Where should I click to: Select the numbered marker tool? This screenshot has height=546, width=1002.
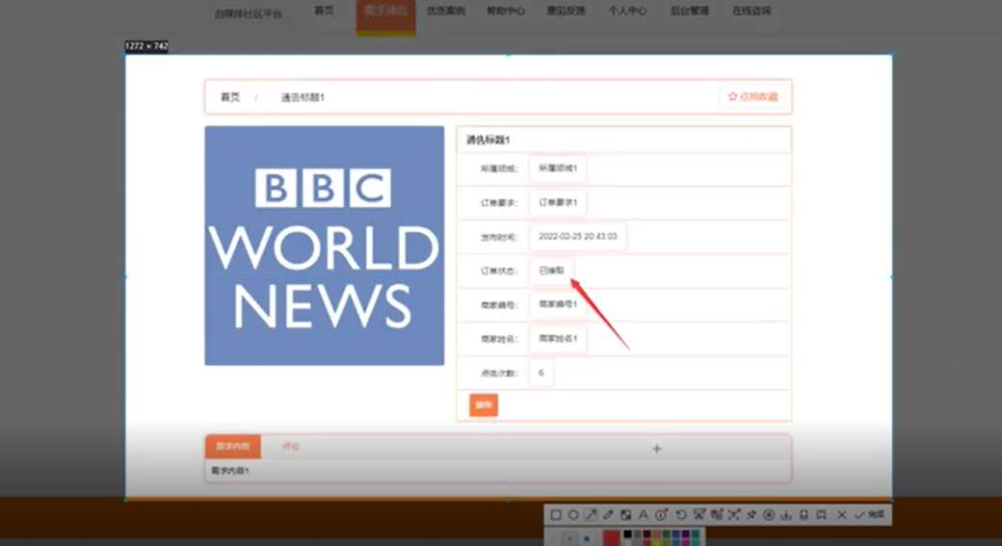click(x=661, y=515)
